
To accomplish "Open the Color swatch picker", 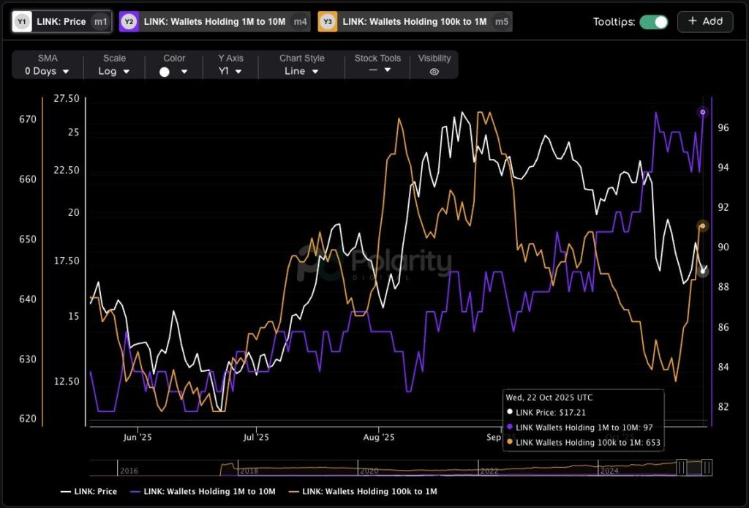I will click(x=174, y=72).
